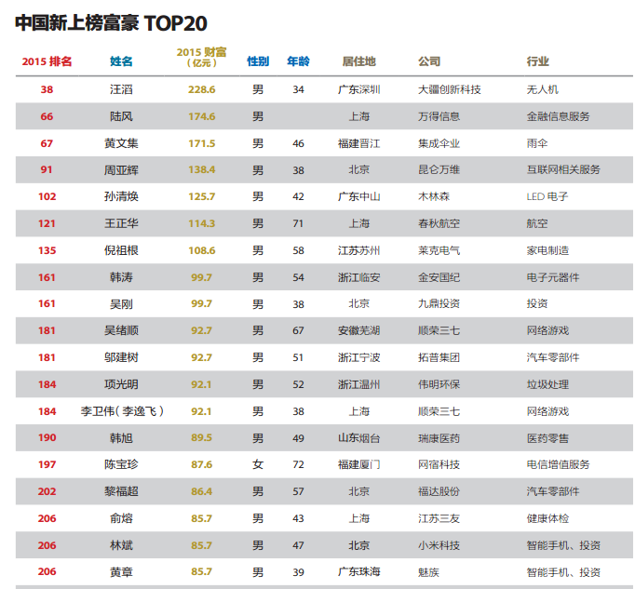Select the name 黎福超
Screen dimensions: 635x589
(121, 491)
